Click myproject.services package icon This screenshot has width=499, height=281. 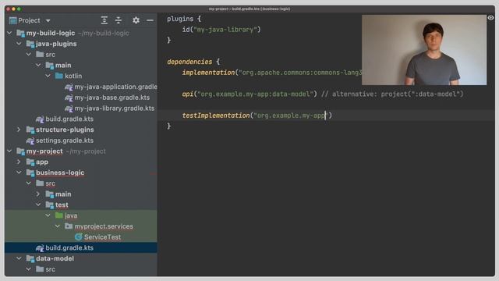69,226
